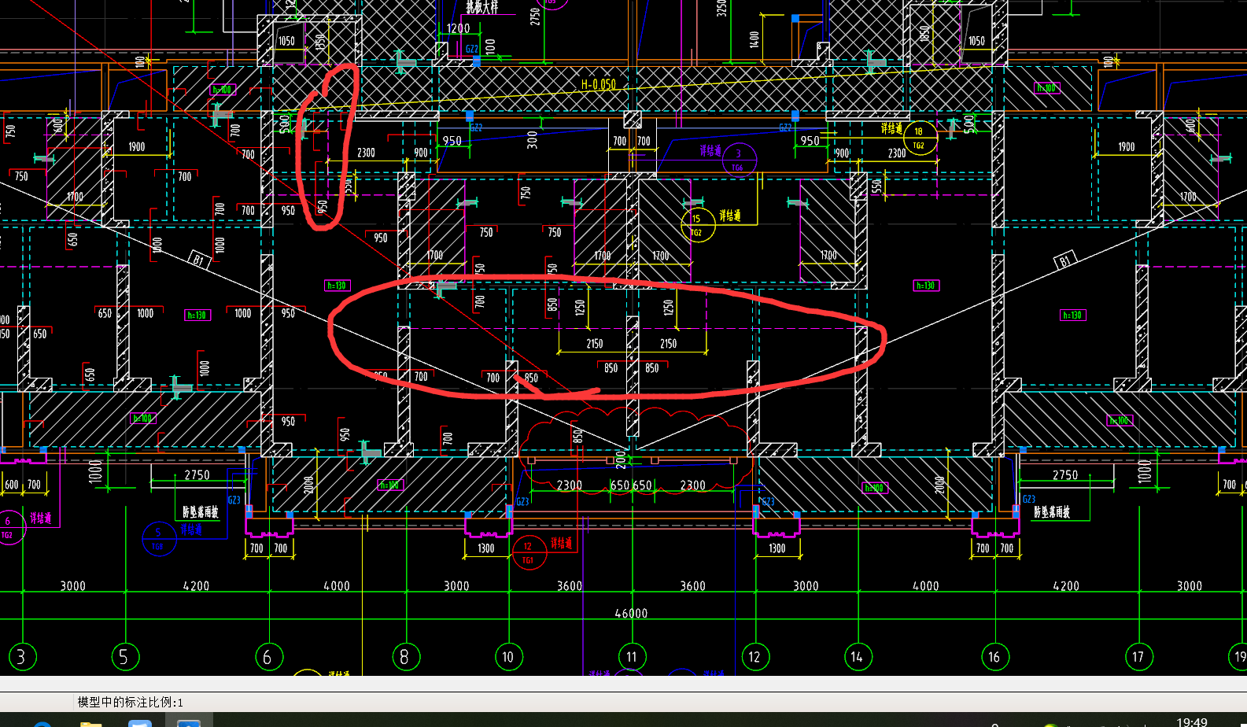
Task: Select the 4200 dimension between axes 16 and 17
Action: (x=1066, y=586)
